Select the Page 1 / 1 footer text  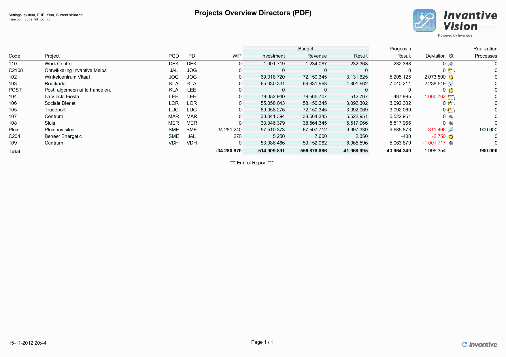[262, 342]
